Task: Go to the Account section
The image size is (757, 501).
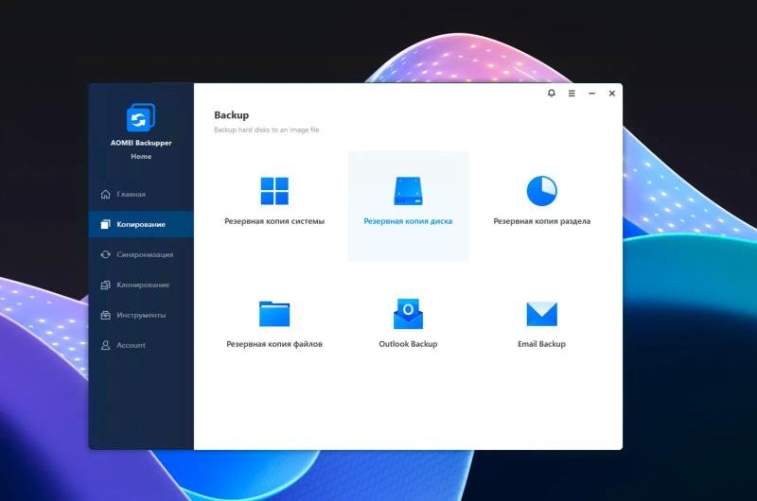Action: click(131, 345)
